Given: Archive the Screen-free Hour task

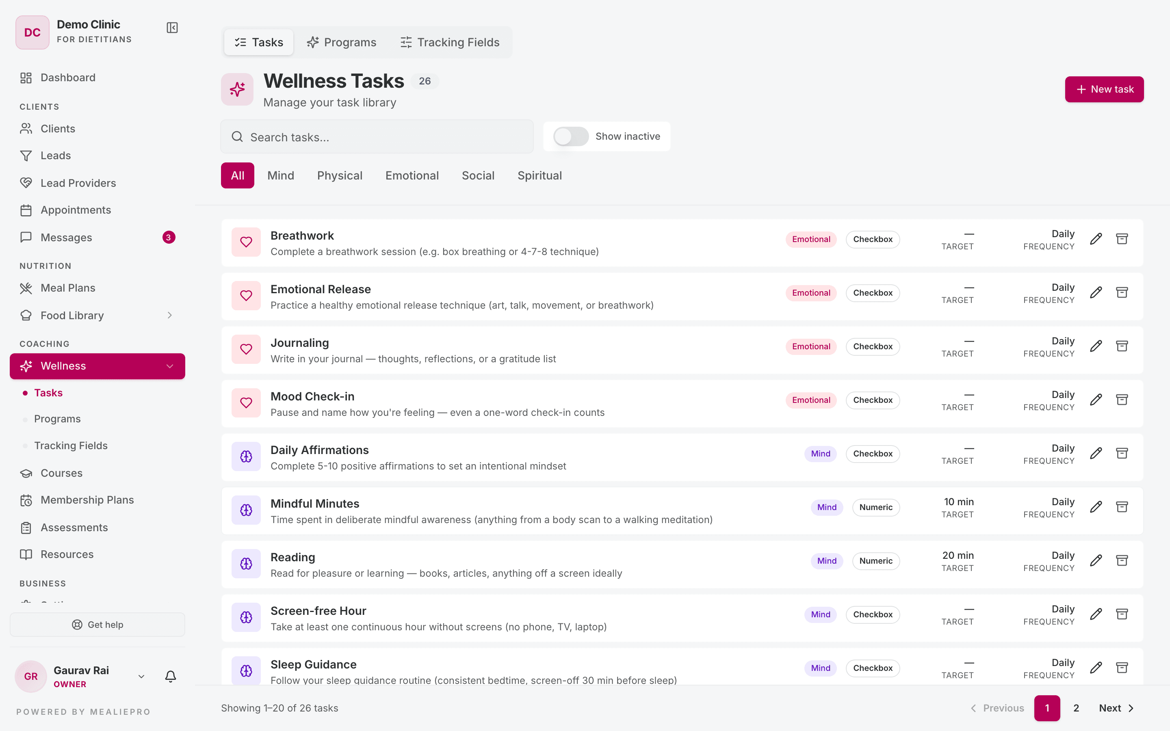Looking at the screenshot, I should point(1122,614).
